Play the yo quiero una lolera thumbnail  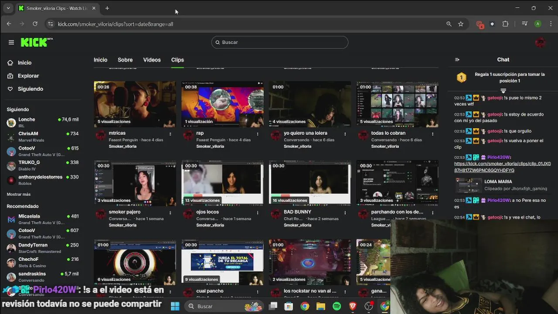pos(310,104)
